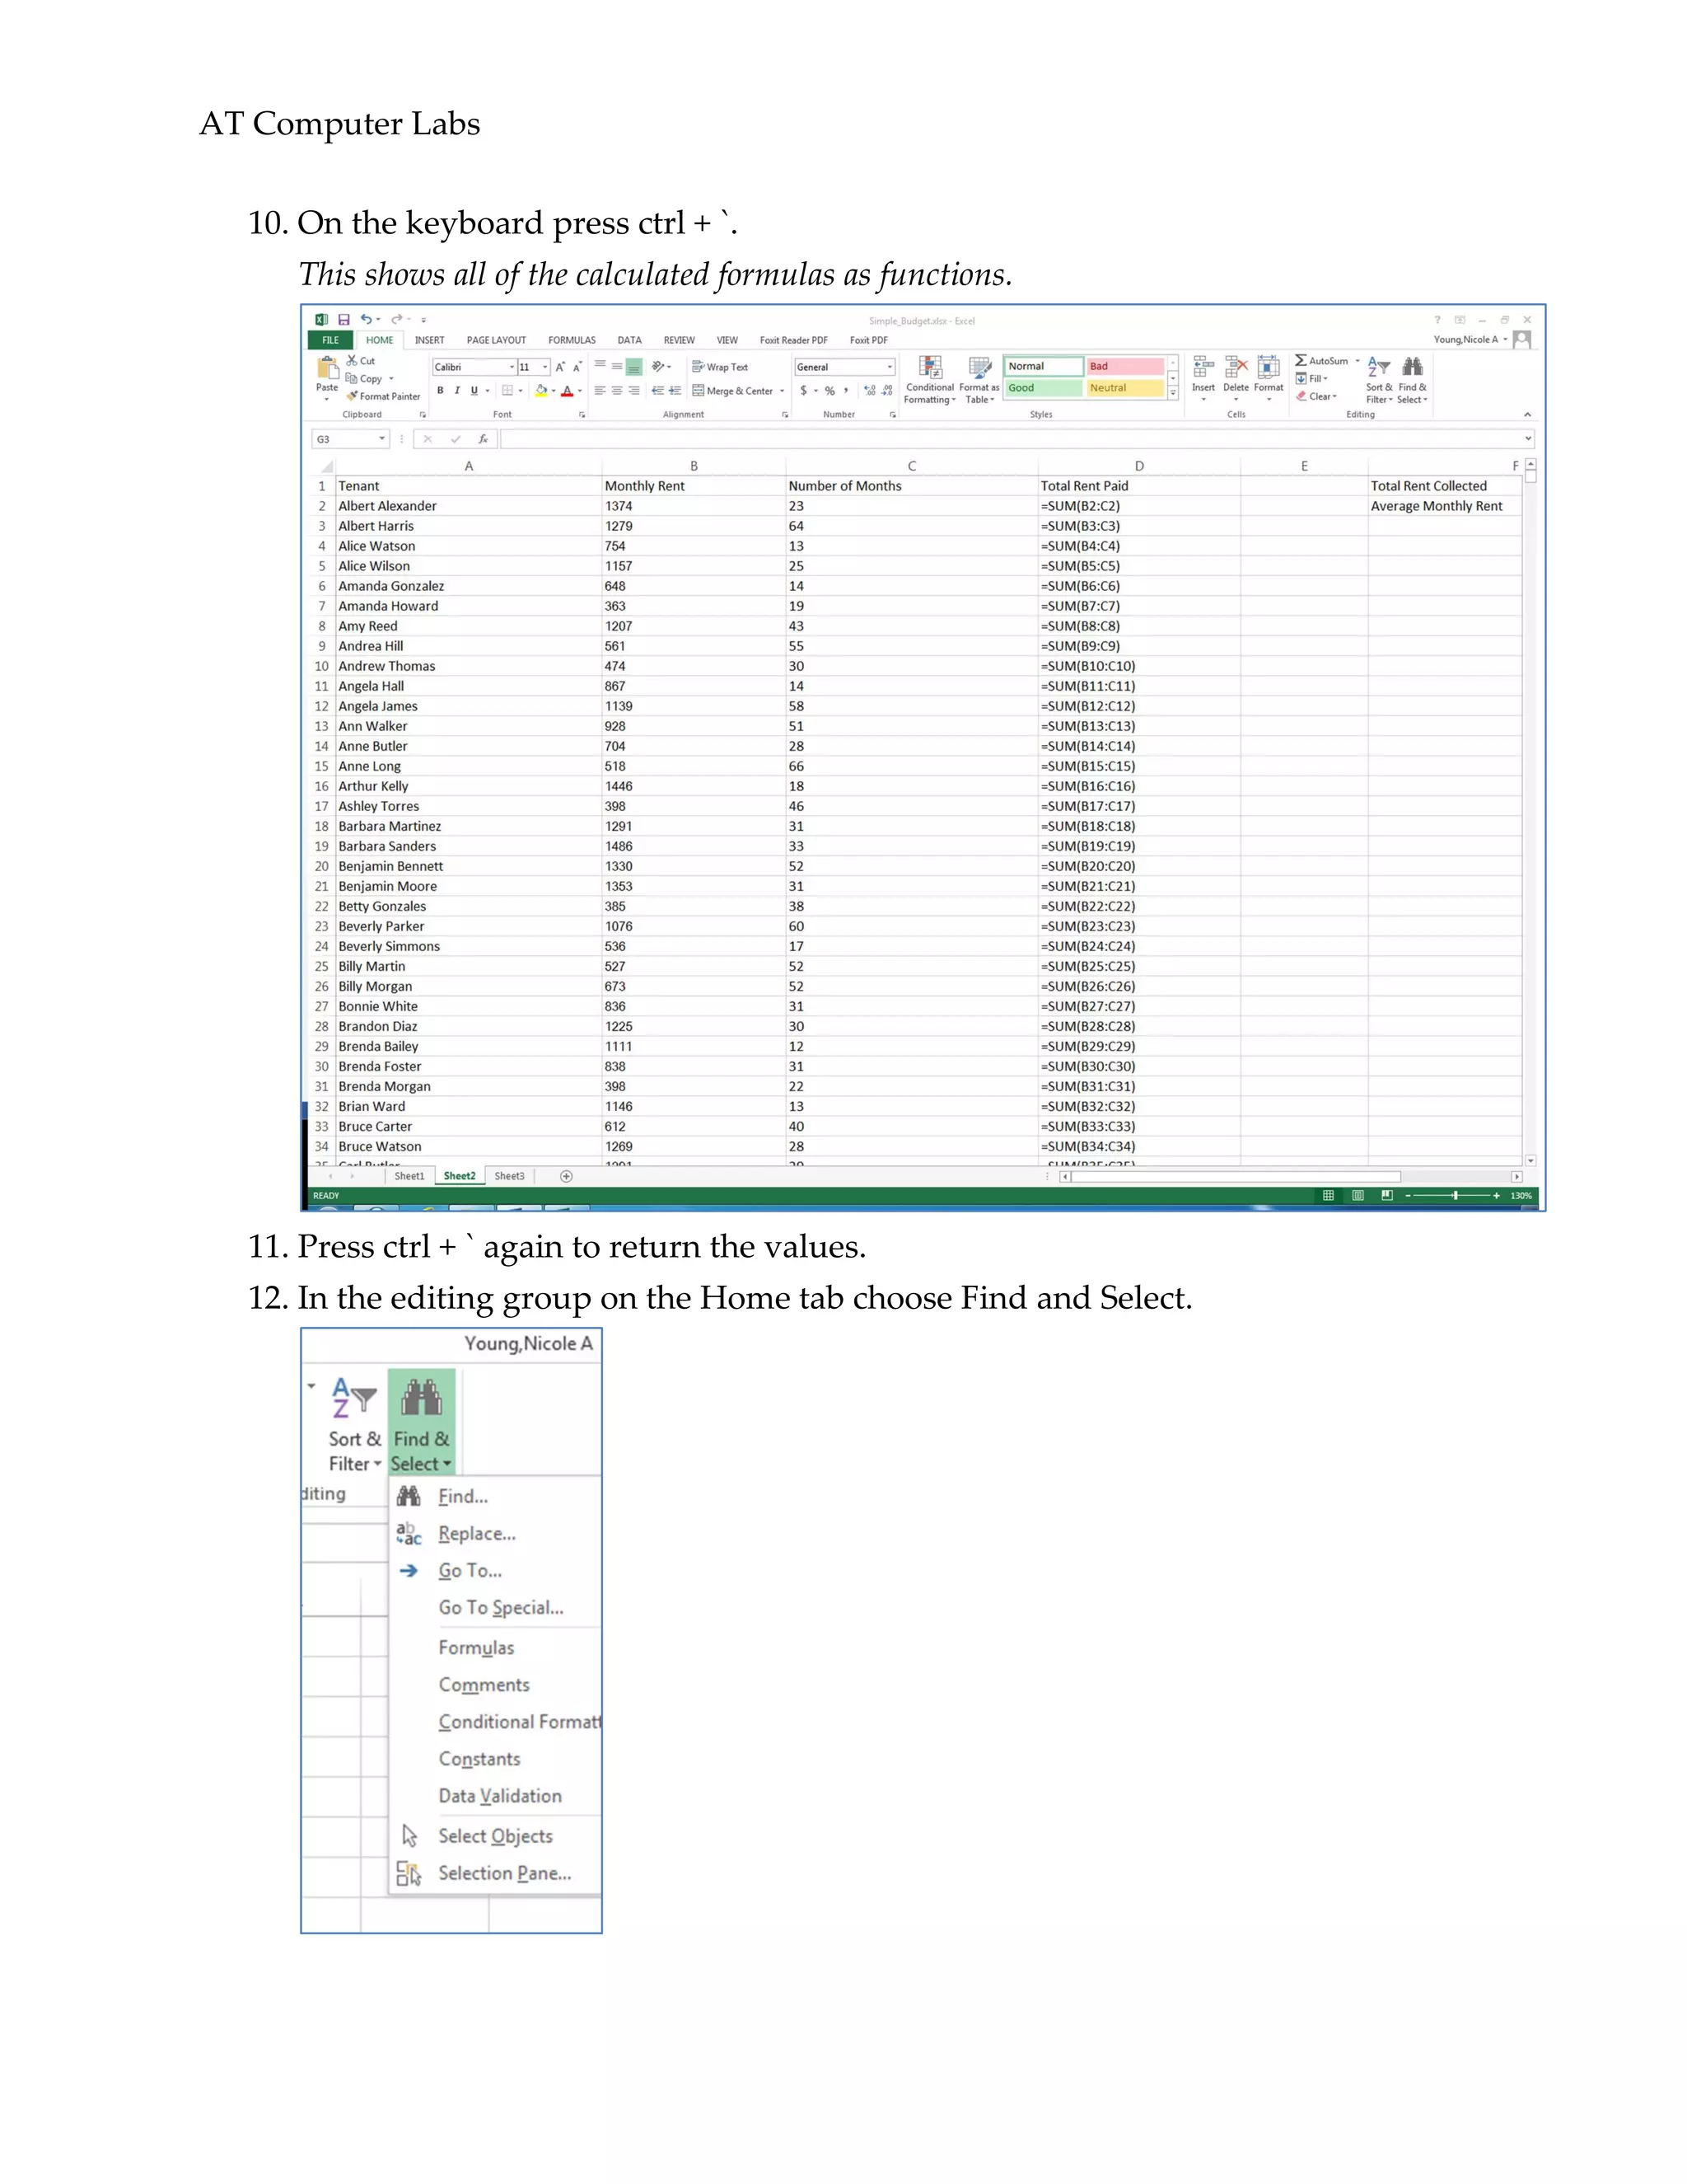Click the Percent Style icon
Image resolution: width=1687 pixels, height=2184 pixels.
tap(829, 391)
